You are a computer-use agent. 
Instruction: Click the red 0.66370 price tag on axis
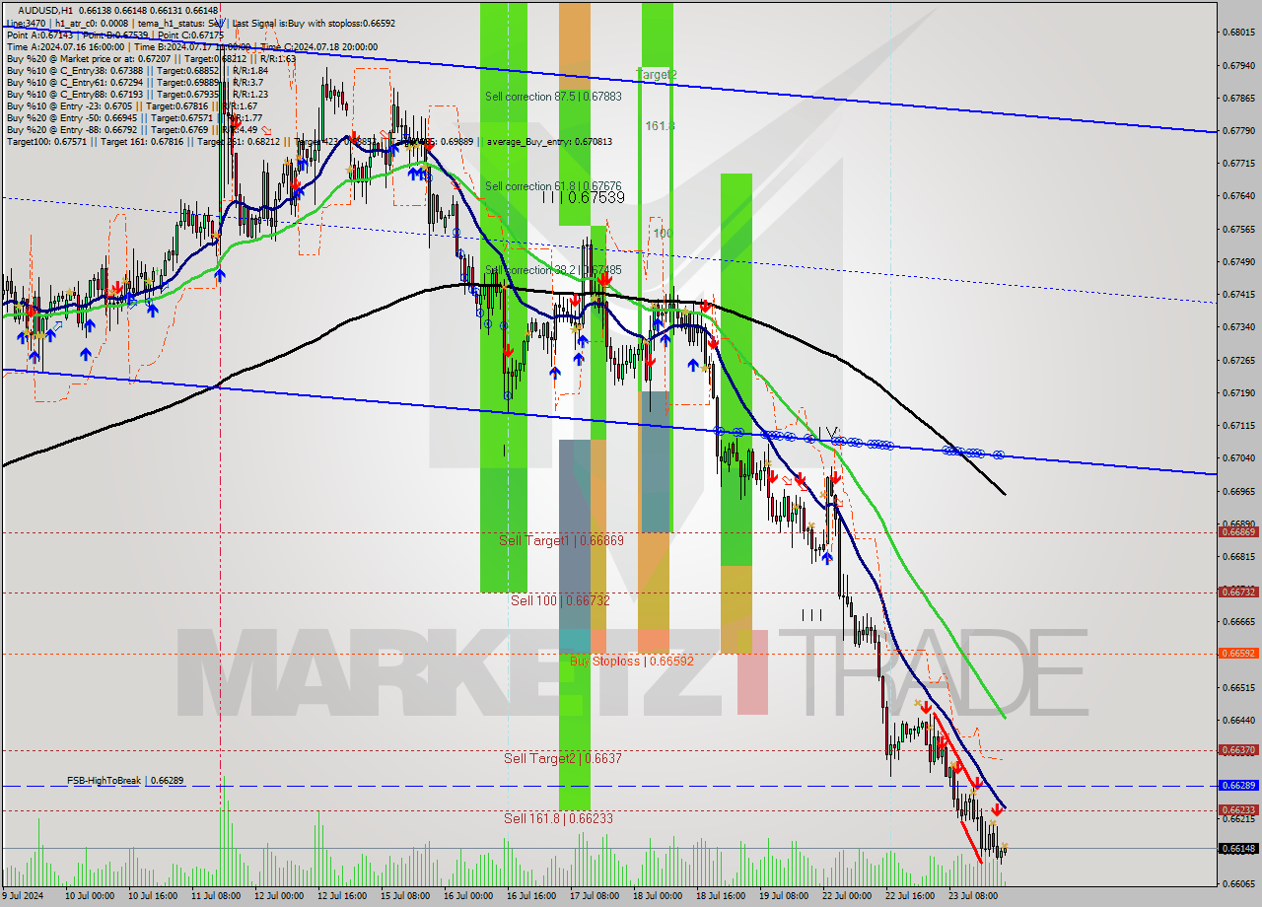[x=1238, y=750]
